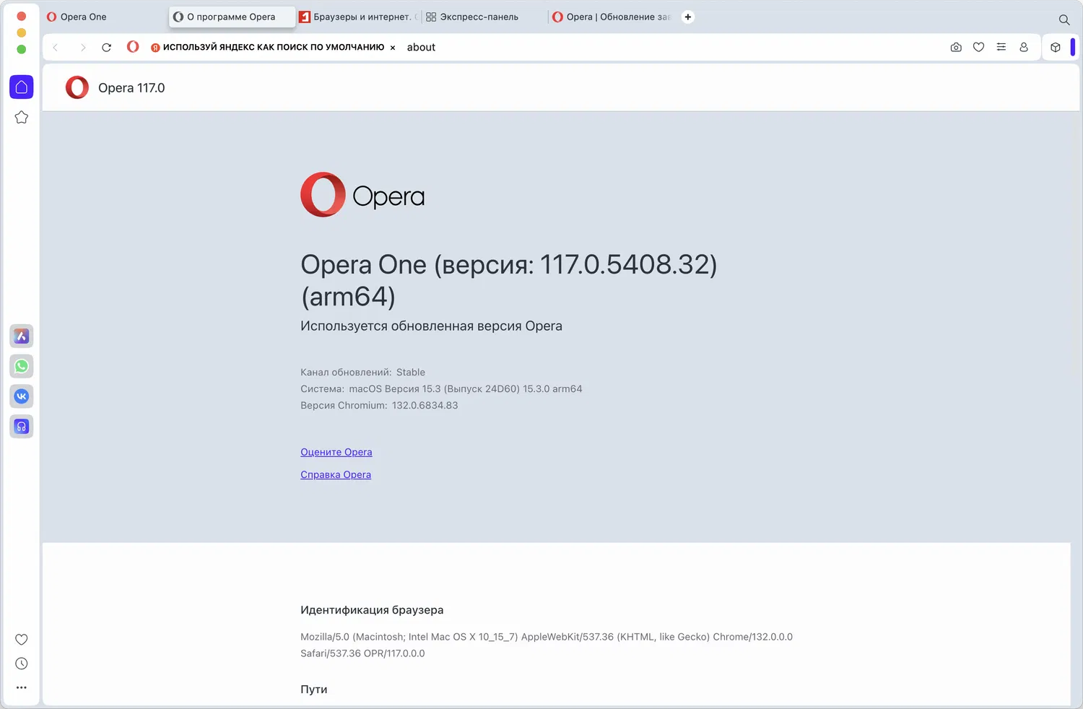Open VK messenger in sidebar
Image resolution: width=1083 pixels, height=709 pixels.
tap(22, 396)
